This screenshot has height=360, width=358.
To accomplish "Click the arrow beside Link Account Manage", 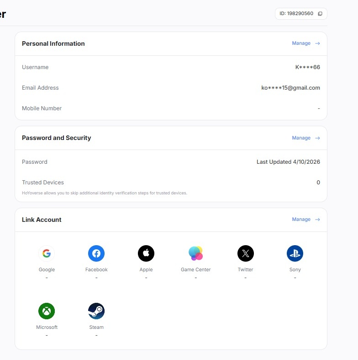I will [x=317, y=220].
